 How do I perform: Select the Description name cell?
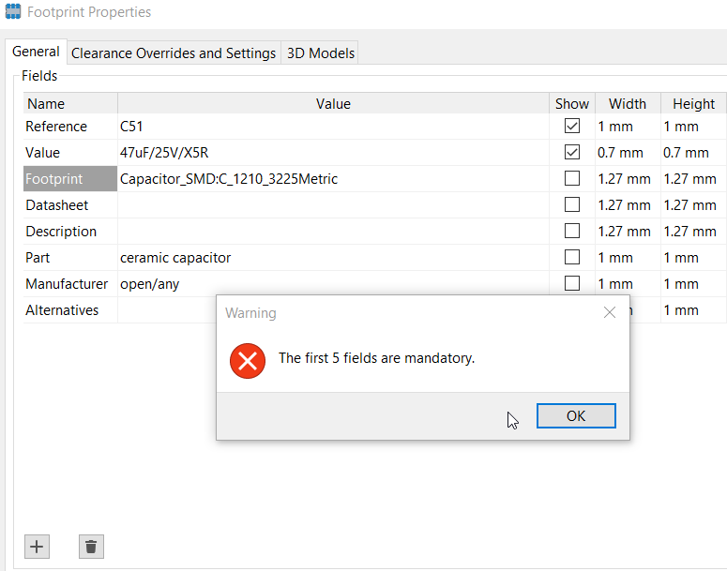70,232
